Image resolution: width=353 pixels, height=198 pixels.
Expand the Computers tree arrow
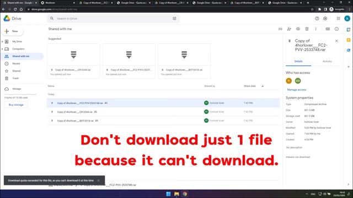(2, 49)
